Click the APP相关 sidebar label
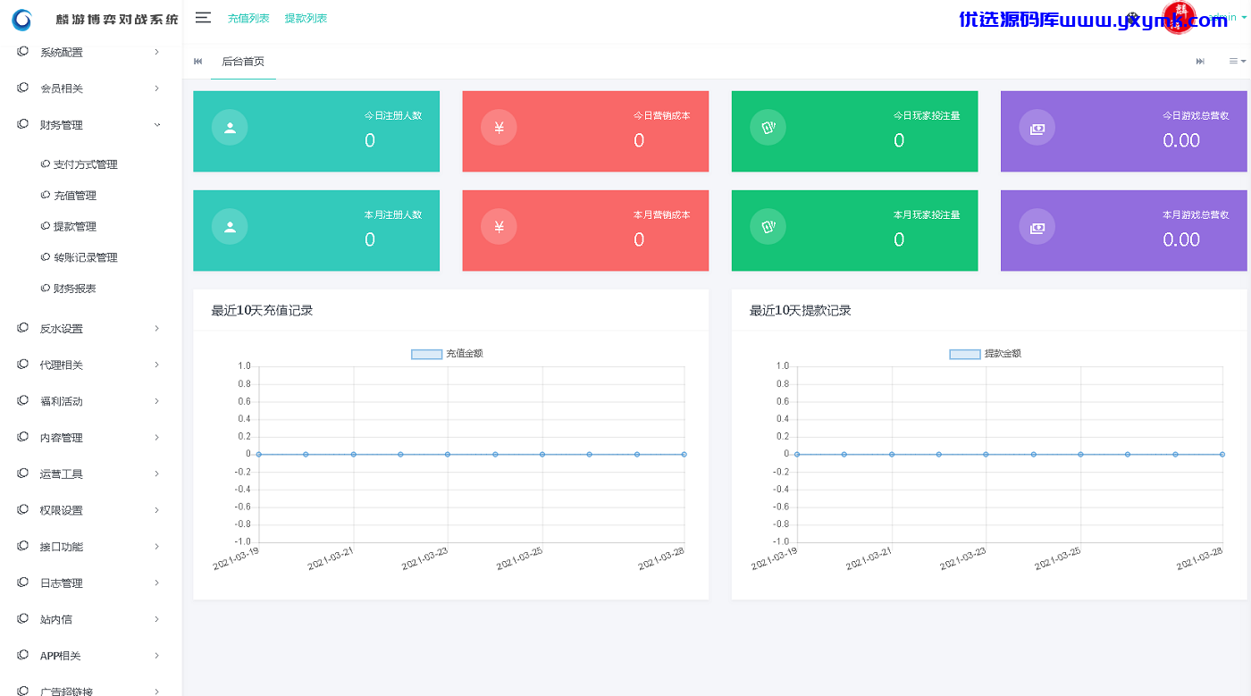Screen dimensions: 1251x696 tap(61, 656)
